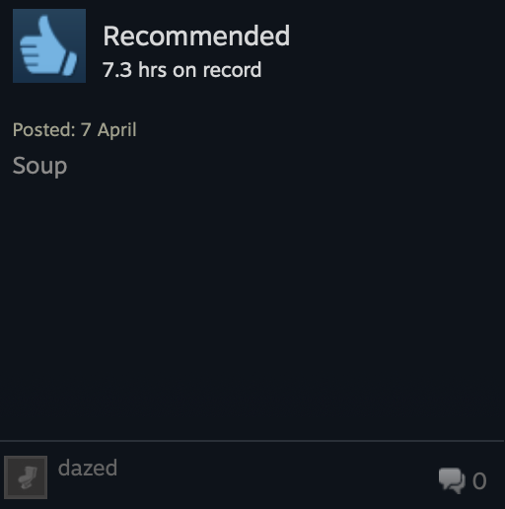Screen dimensions: 505x509
Task: Click the 7.3 hours number
Action: coord(117,70)
